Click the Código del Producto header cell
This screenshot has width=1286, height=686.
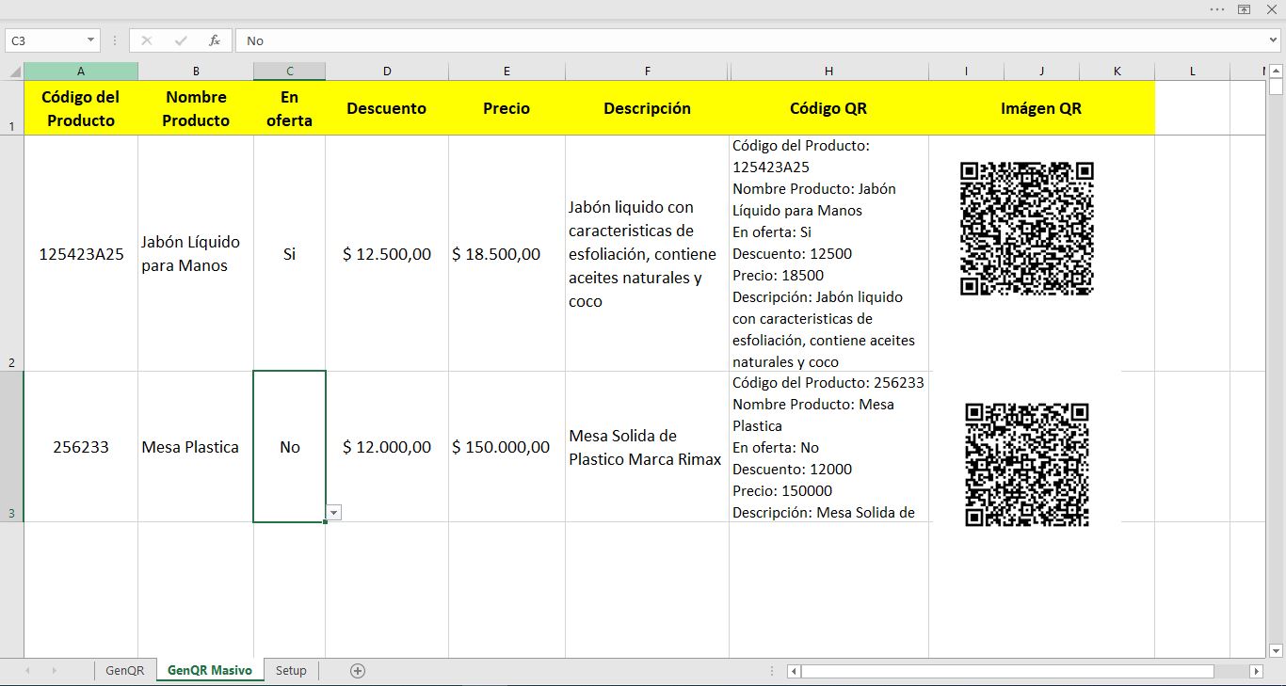tap(81, 108)
